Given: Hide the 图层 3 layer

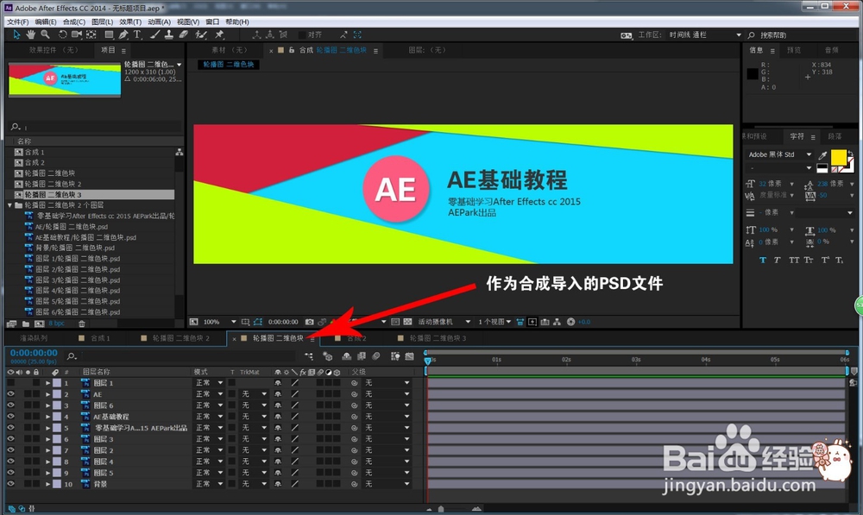Looking at the screenshot, I should click(x=10, y=439).
